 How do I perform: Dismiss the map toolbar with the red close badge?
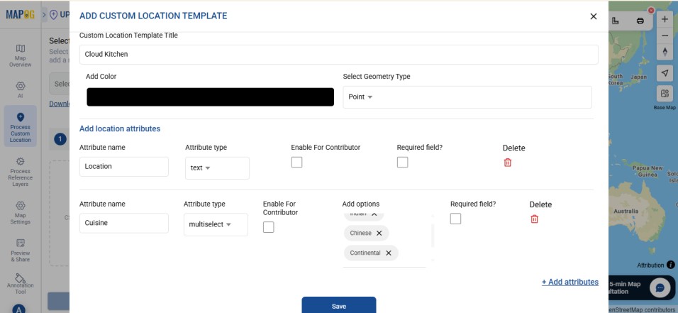click(651, 9)
